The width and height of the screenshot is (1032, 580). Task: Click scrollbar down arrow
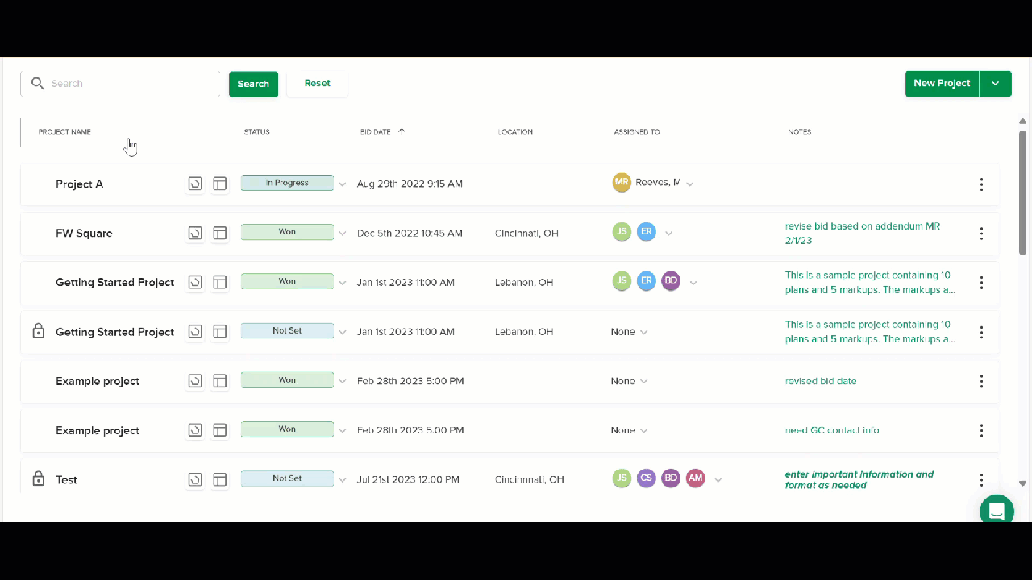click(1022, 483)
